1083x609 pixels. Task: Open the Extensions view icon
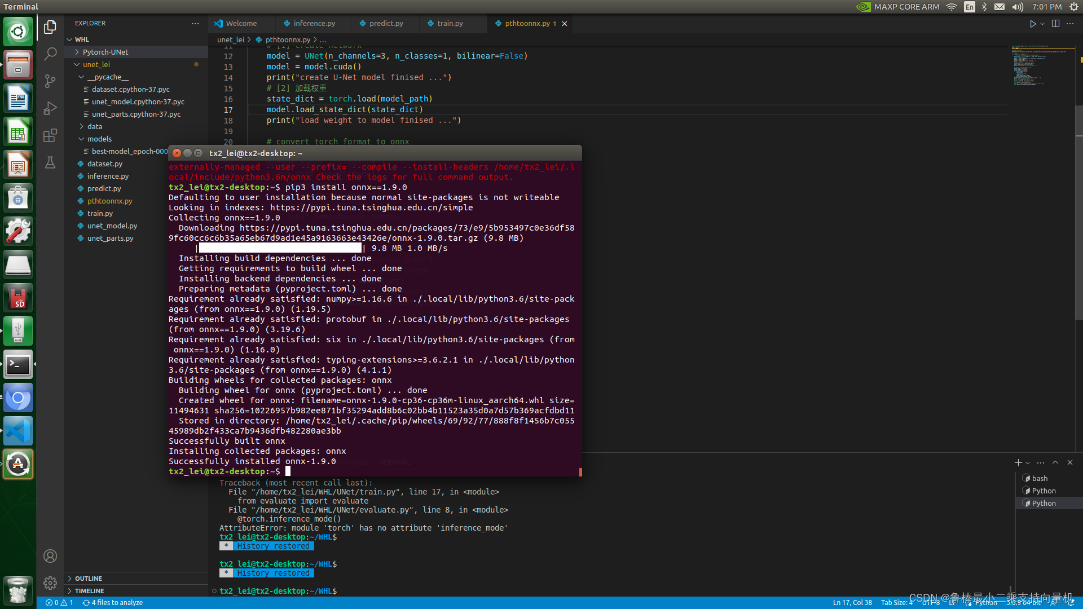(x=50, y=135)
